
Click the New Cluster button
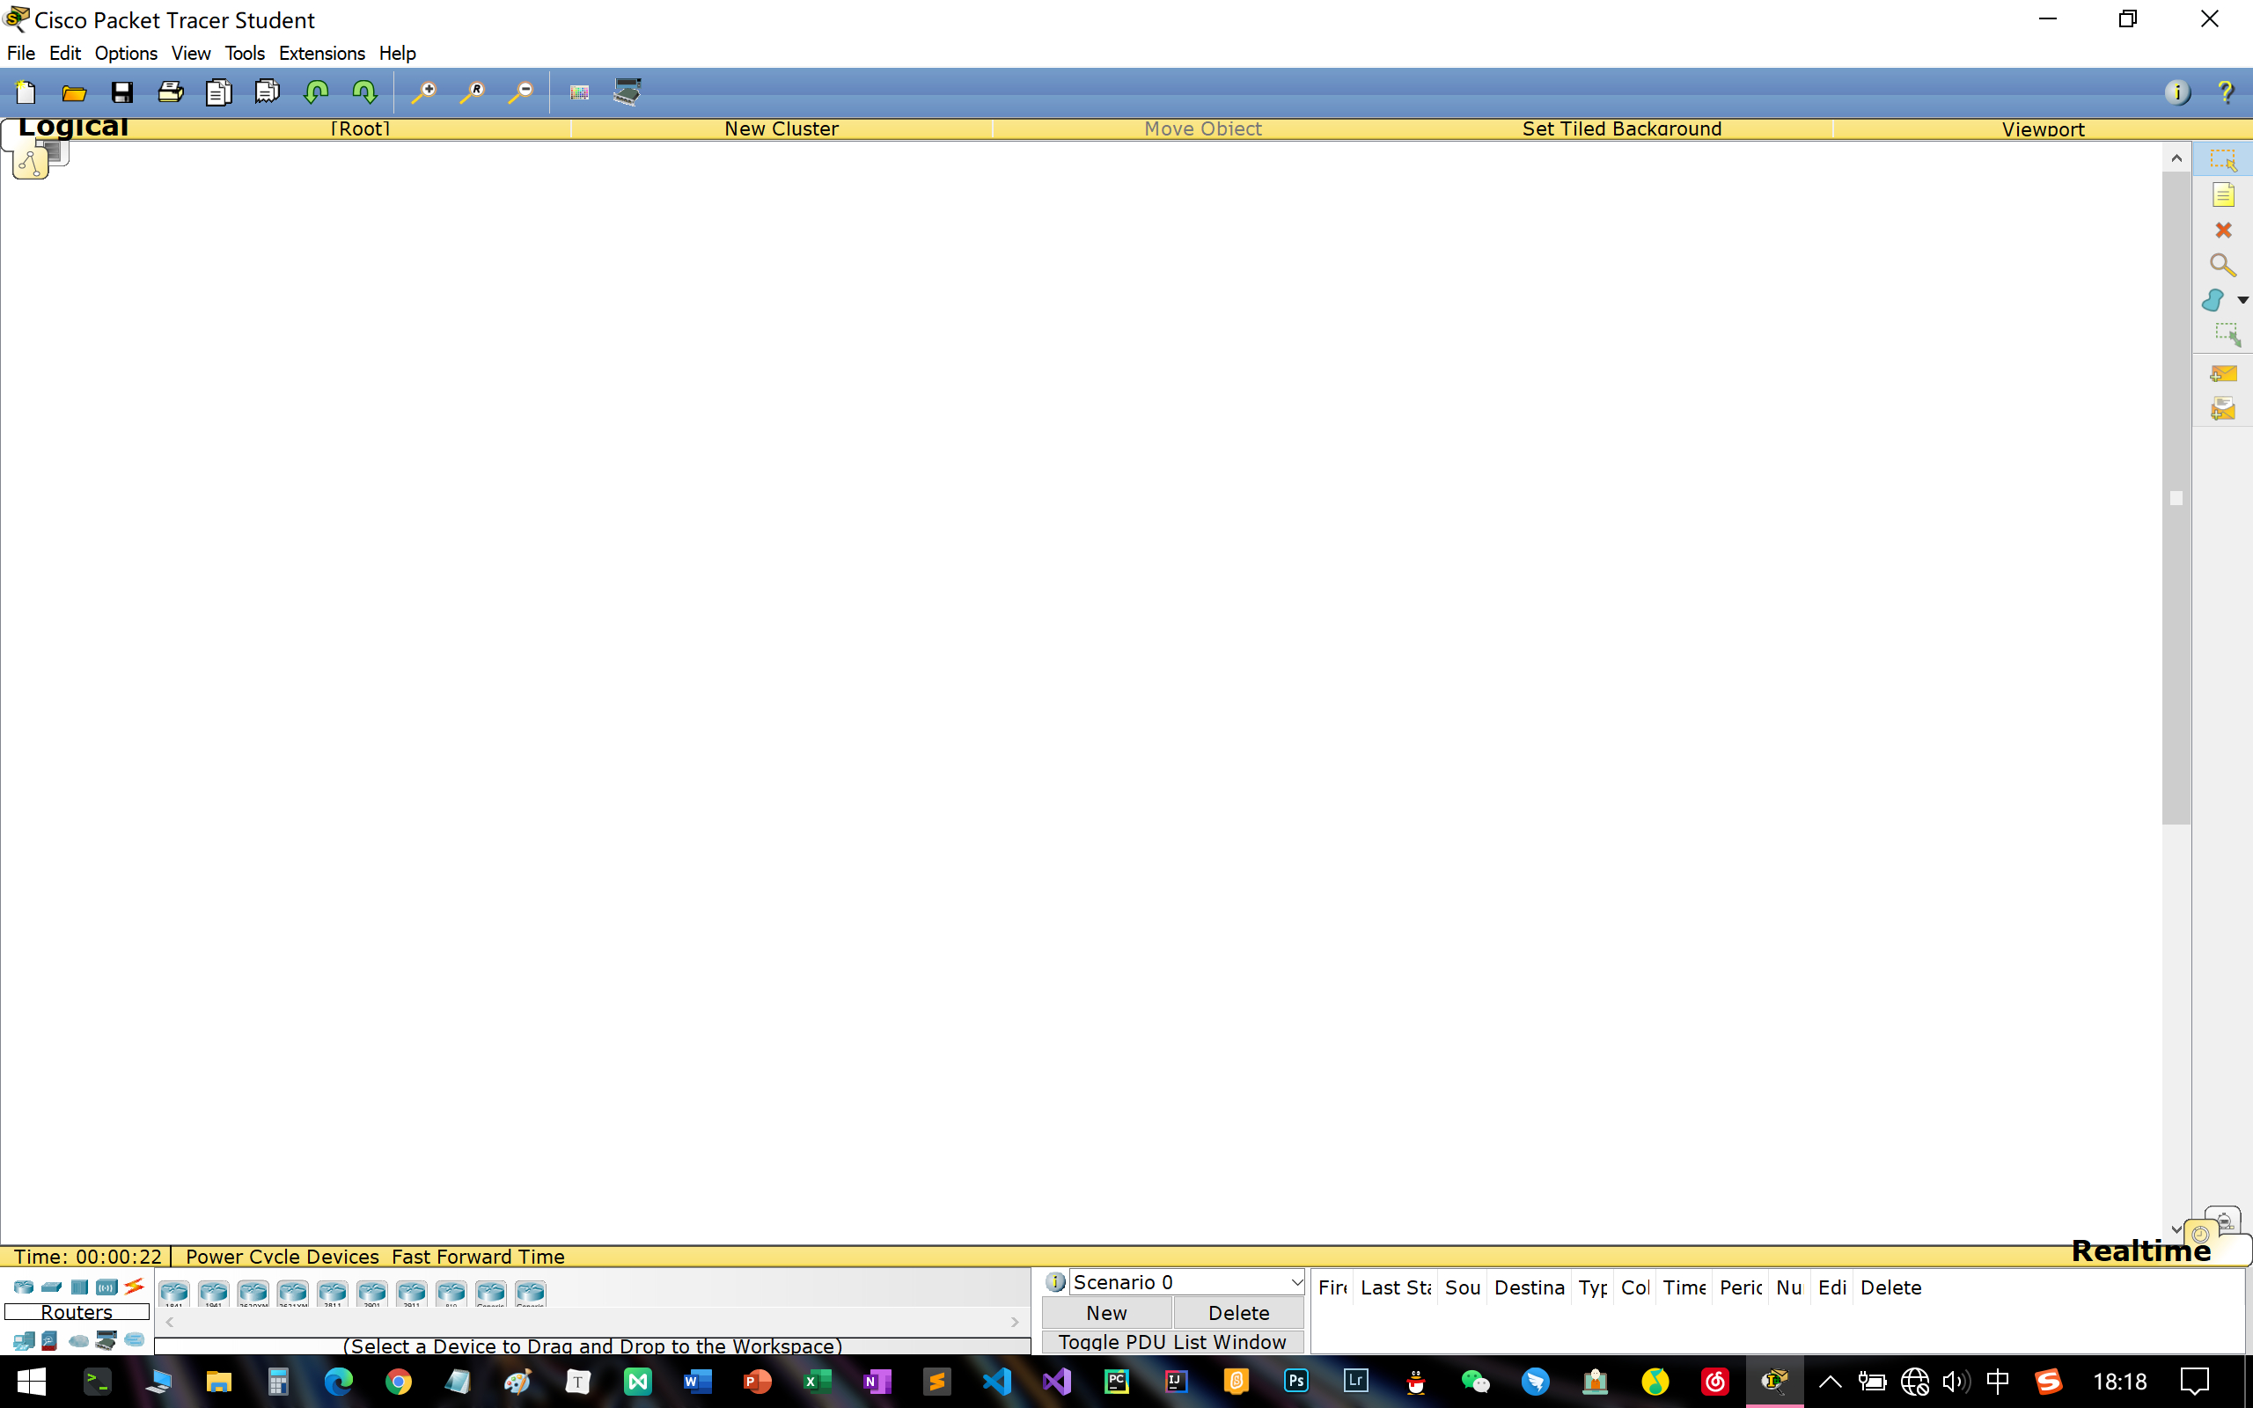[782, 128]
